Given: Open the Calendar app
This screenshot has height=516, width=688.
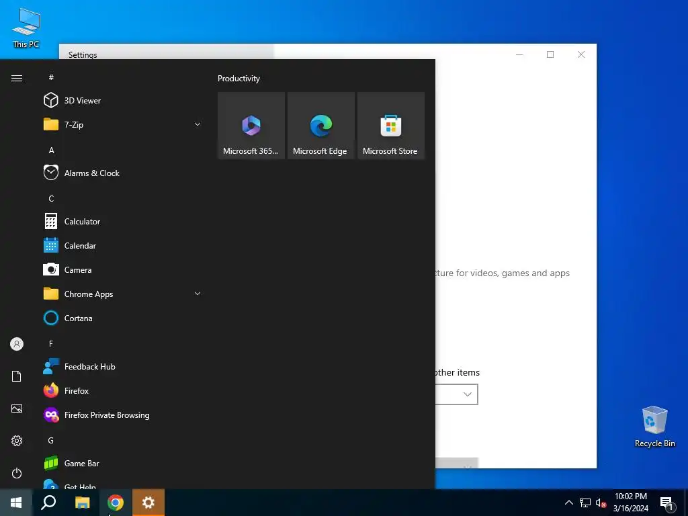Looking at the screenshot, I should [x=123, y=246].
